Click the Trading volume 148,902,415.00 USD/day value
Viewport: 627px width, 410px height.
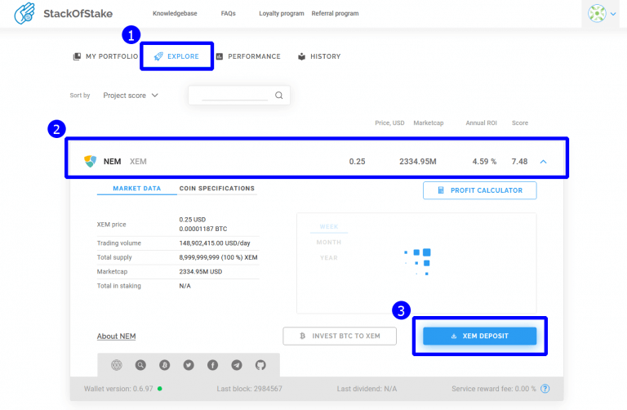tap(215, 243)
